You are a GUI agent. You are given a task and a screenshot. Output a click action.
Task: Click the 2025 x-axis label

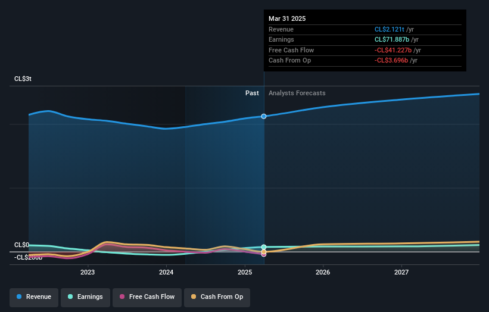click(x=245, y=273)
